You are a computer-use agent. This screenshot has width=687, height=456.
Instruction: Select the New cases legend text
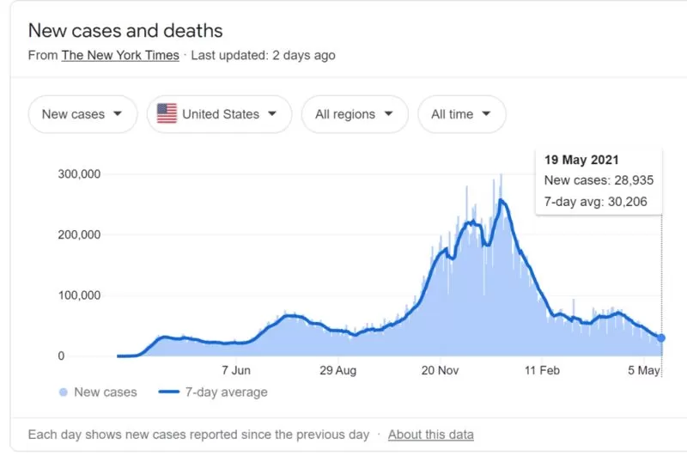pos(106,392)
